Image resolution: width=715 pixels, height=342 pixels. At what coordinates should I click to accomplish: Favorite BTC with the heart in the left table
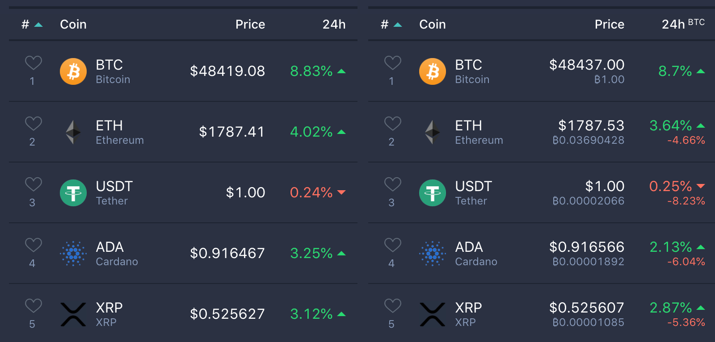34,63
